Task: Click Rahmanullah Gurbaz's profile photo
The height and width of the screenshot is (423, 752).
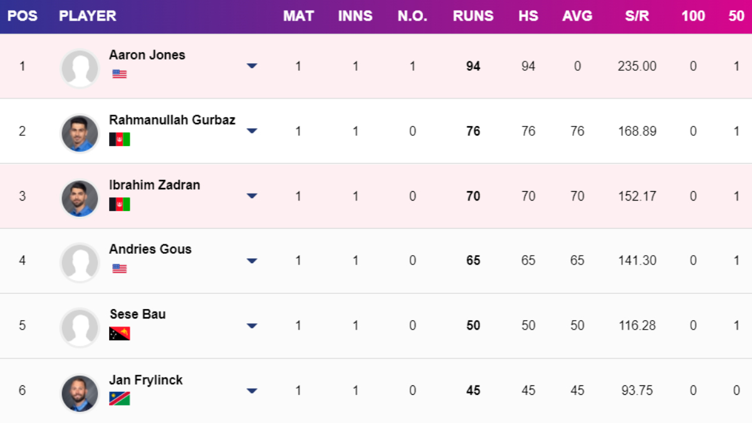Action: [80, 133]
